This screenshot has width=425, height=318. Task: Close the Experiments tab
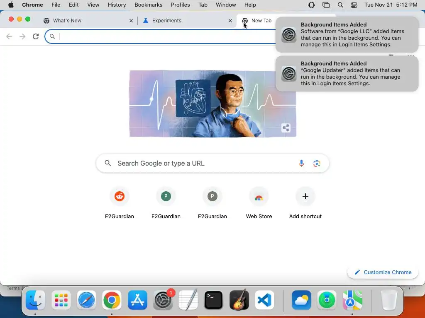click(230, 21)
